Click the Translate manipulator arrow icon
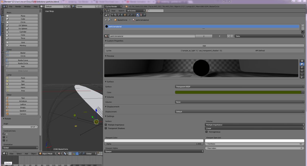Image resolution: width=307 pixels, height=166 pixels. (77, 153)
